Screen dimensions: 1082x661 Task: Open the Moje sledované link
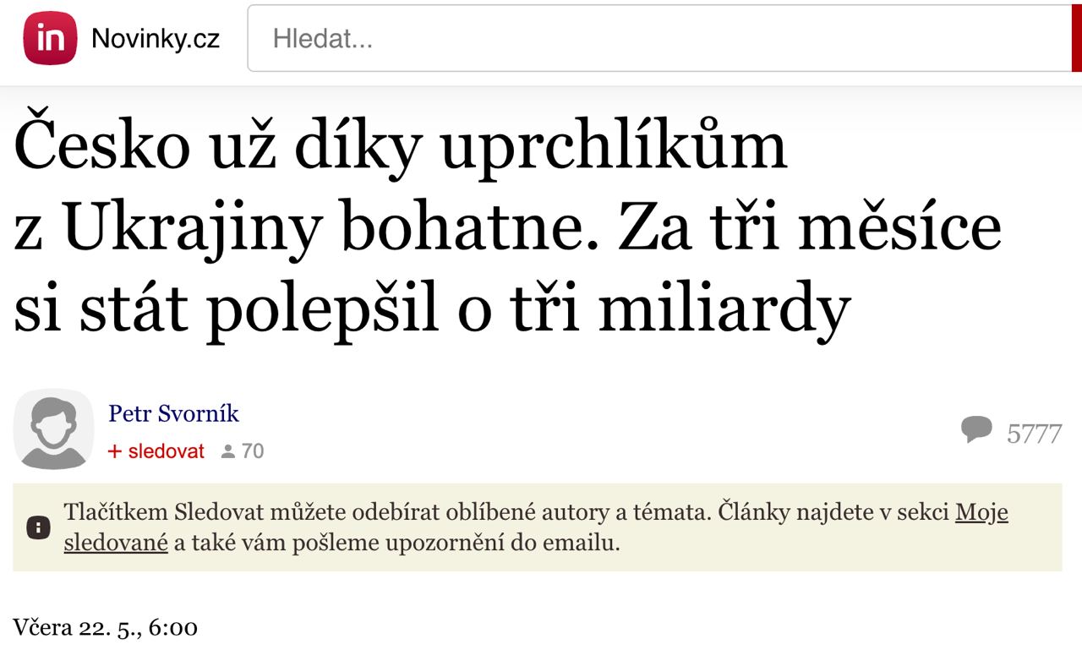pos(981,512)
